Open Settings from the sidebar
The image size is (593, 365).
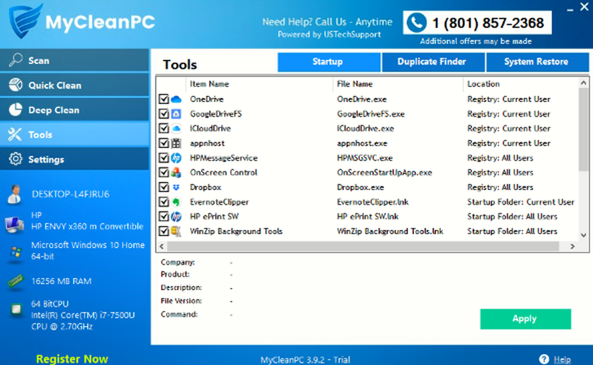click(x=75, y=159)
